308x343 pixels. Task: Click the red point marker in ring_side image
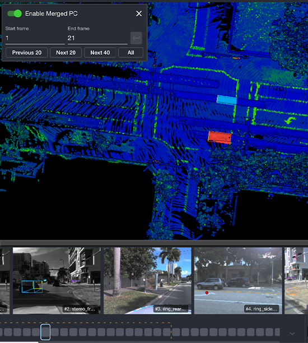click(207, 293)
